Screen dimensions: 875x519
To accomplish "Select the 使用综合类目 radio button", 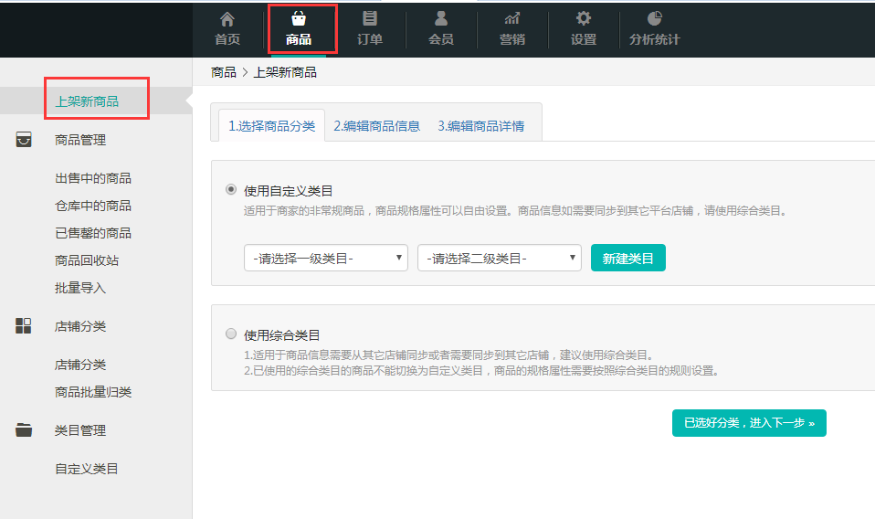I will [231, 334].
